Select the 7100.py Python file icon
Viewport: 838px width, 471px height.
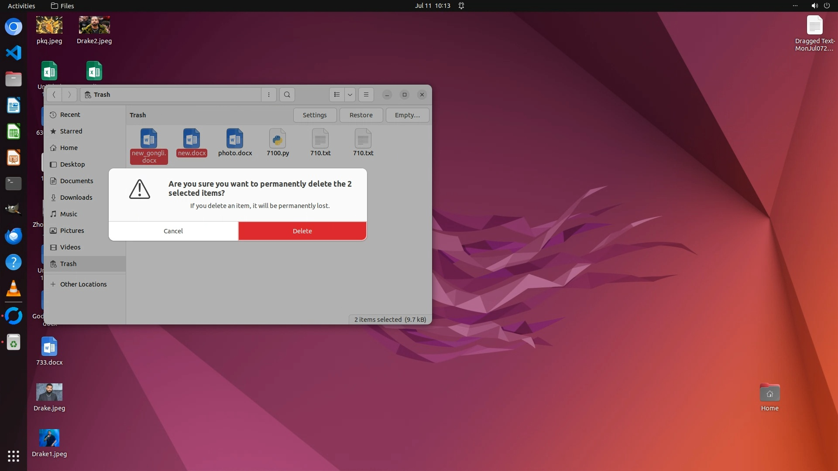[278, 139]
